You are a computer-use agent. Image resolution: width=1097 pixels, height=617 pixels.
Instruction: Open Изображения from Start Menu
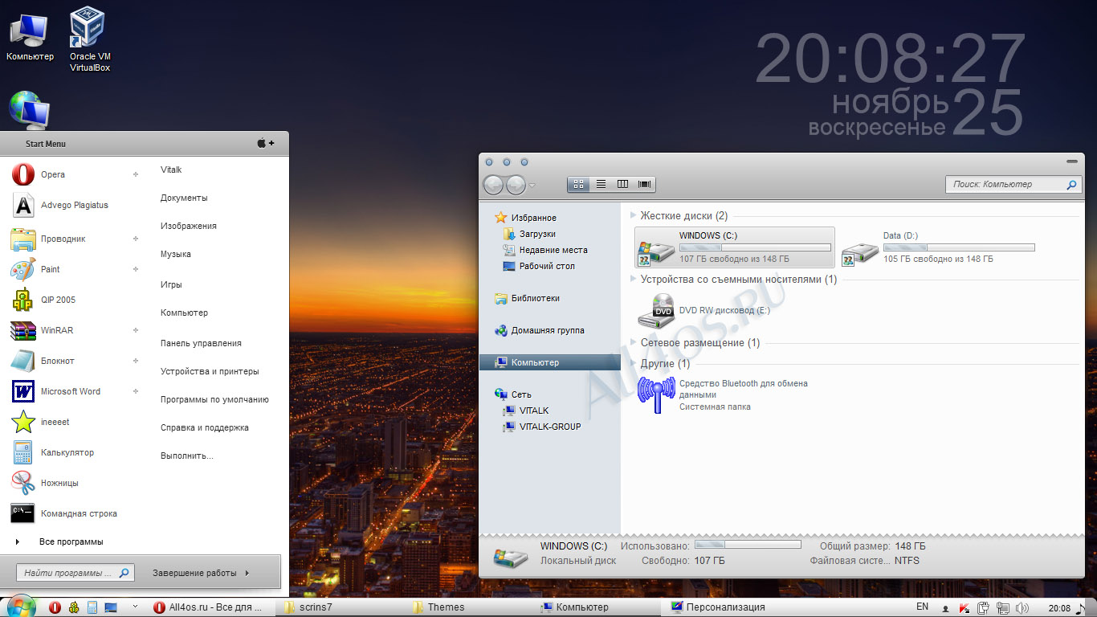coord(189,226)
